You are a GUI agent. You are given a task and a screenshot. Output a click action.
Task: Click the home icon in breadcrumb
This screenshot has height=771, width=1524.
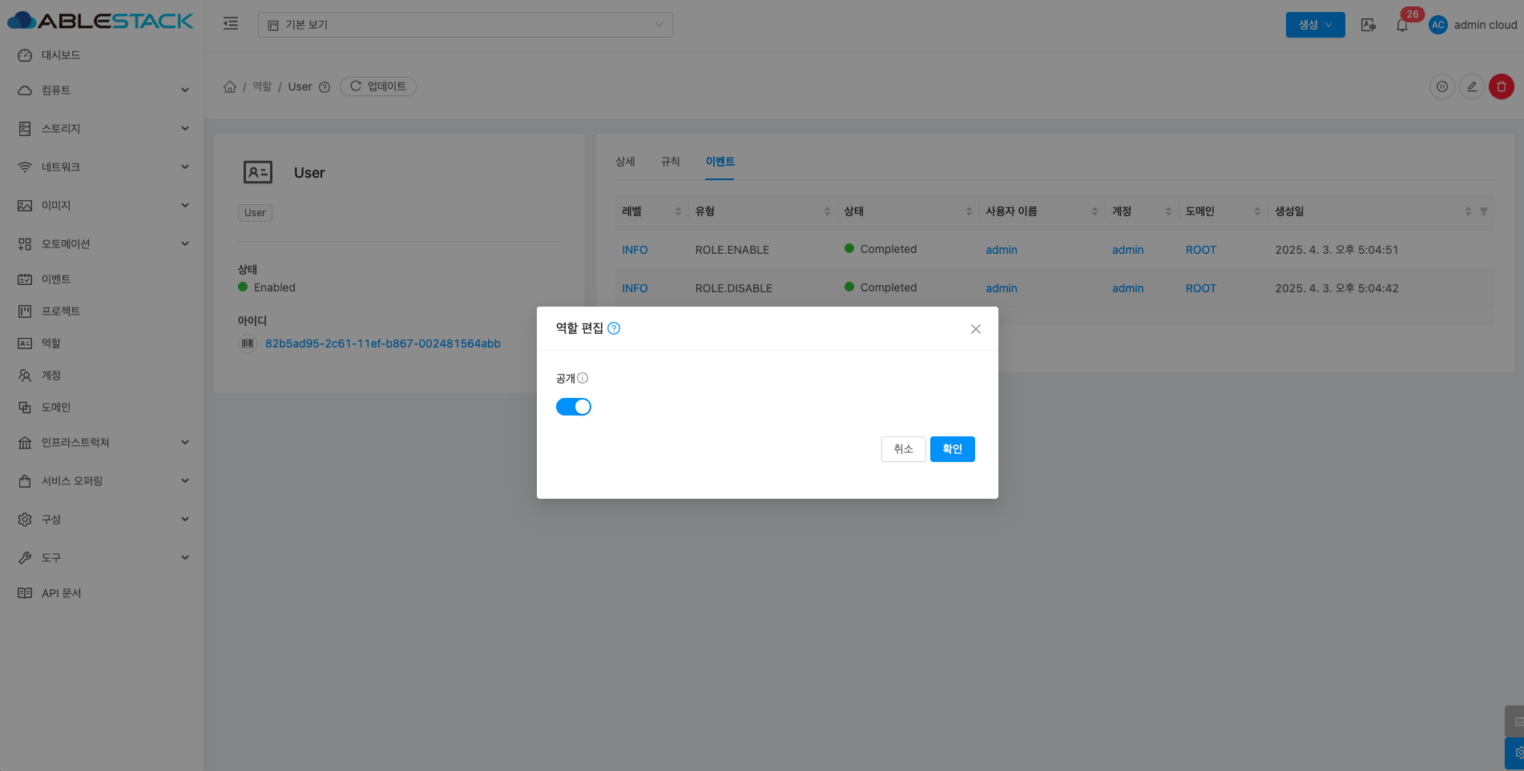pos(230,86)
